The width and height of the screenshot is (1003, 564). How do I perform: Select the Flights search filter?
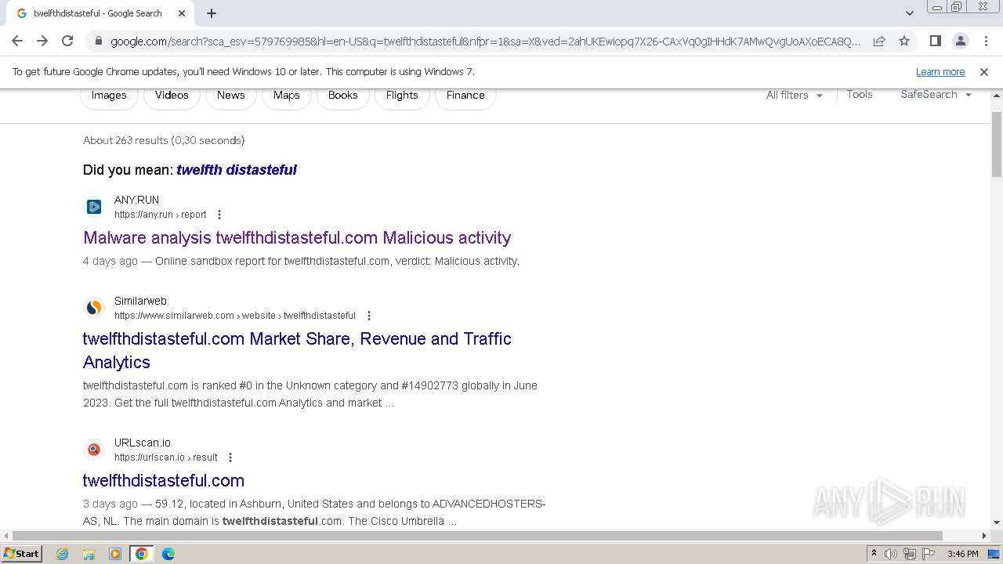pyautogui.click(x=402, y=95)
